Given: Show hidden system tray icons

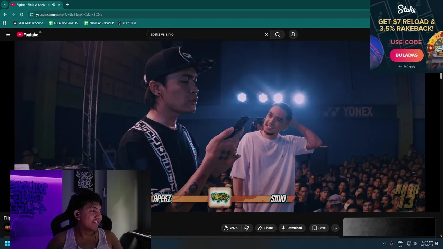Looking at the screenshot, I should point(384,243).
